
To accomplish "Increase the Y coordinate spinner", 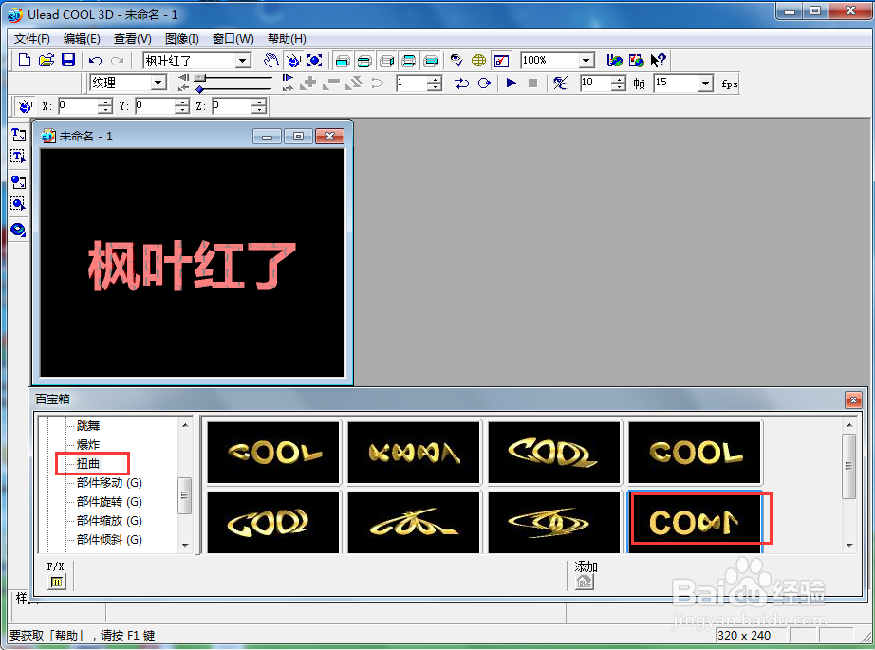I will (182, 102).
